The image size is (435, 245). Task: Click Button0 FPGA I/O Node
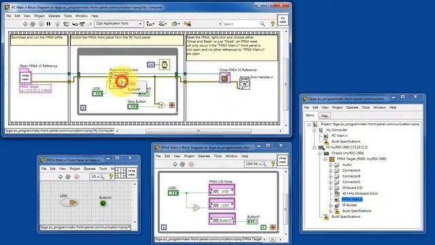pos(222,218)
